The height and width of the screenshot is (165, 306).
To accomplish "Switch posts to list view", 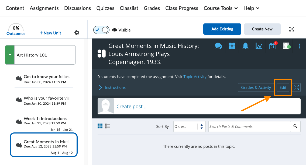I will [108, 126].
